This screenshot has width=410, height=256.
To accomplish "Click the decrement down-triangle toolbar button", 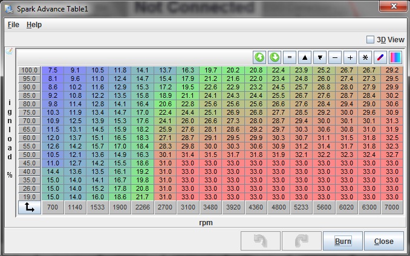I will pyautogui.click(x=320, y=57).
